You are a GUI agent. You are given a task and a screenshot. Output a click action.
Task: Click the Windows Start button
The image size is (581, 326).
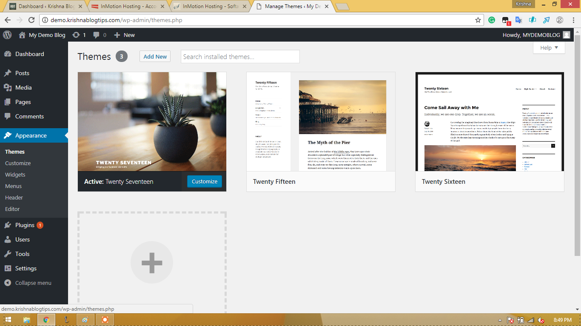click(8, 320)
